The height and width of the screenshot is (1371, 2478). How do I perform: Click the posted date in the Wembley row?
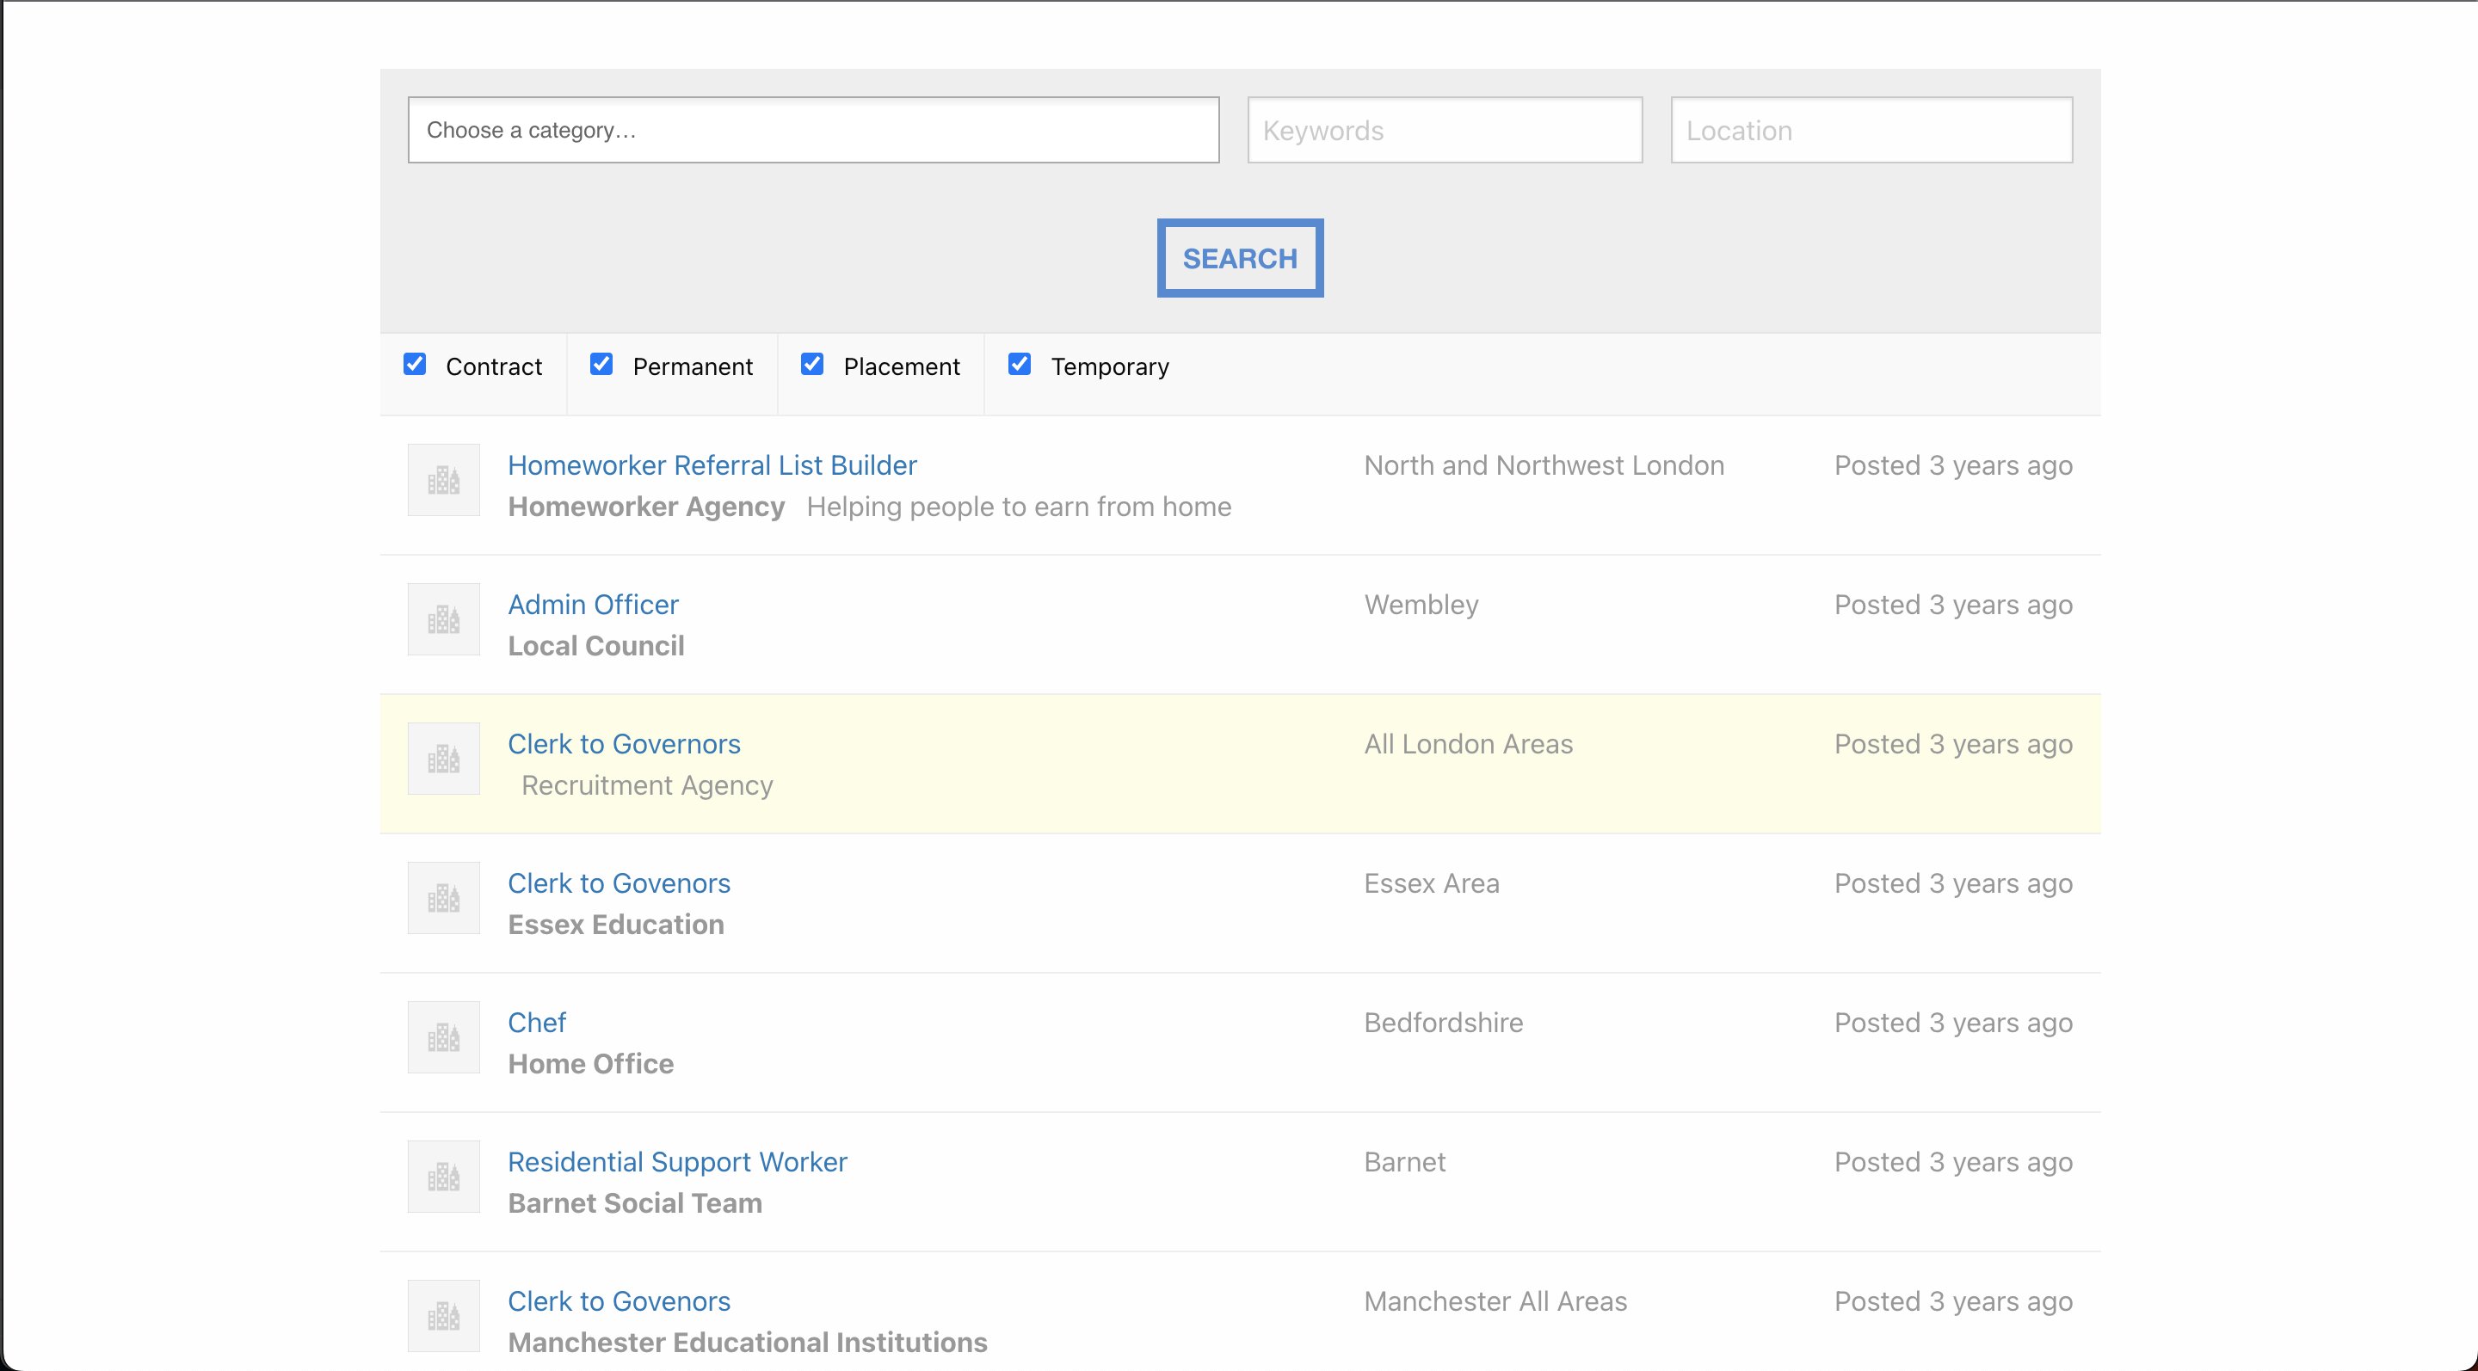1953,605
